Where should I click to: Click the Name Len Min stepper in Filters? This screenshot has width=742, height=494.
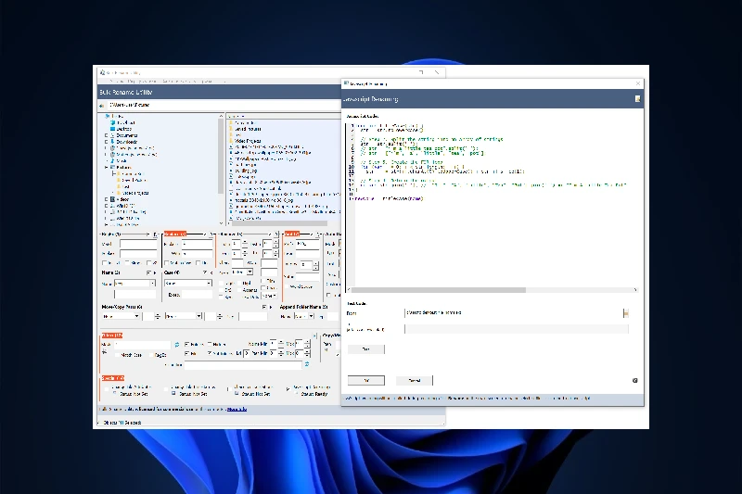281,344
